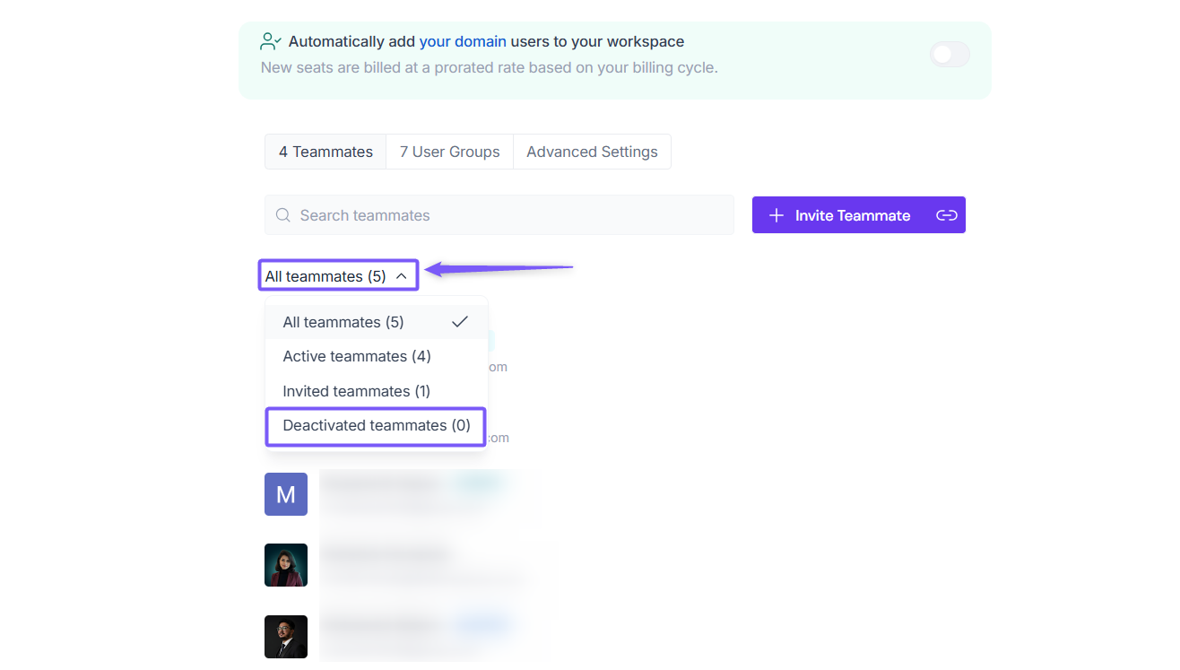
Task: Toggle auto-add domain users switch
Action: tap(950, 55)
